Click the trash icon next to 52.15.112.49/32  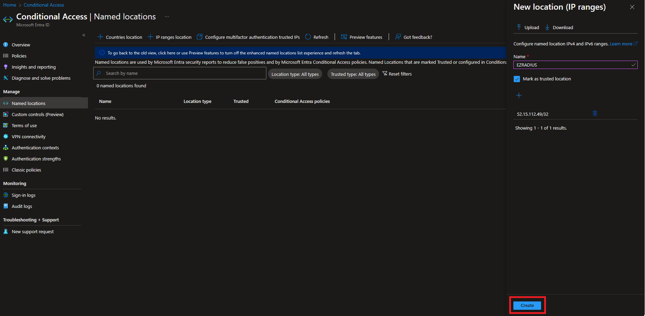pos(595,113)
